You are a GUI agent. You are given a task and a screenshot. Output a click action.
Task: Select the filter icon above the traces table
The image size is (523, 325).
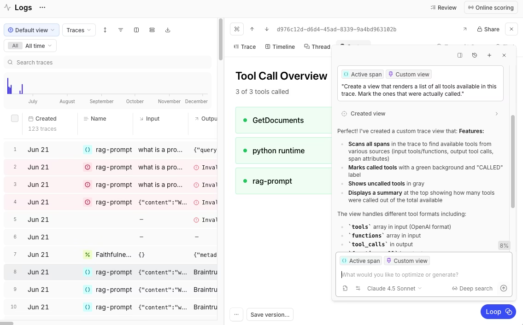point(121,30)
